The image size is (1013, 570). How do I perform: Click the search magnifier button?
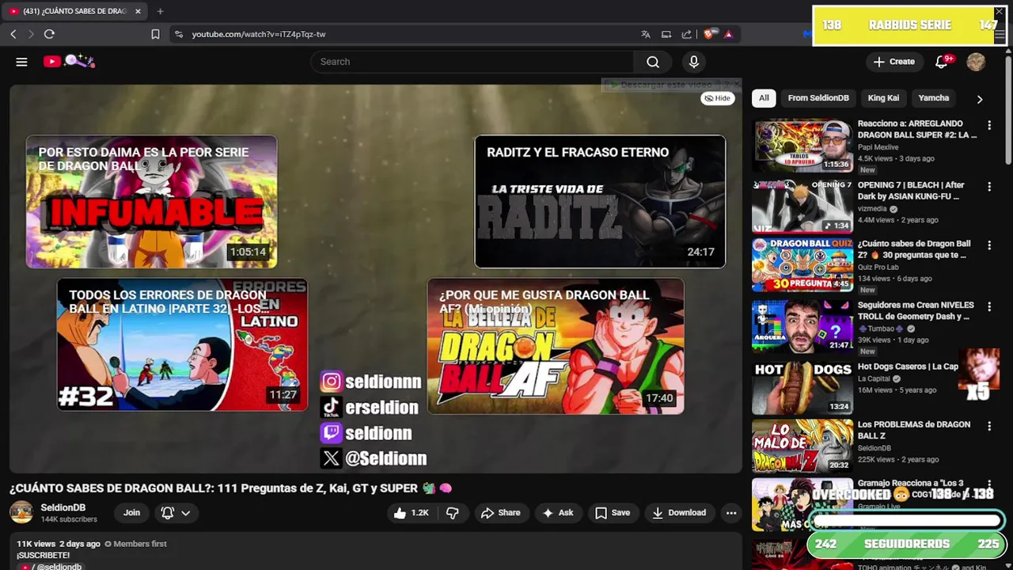(653, 62)
